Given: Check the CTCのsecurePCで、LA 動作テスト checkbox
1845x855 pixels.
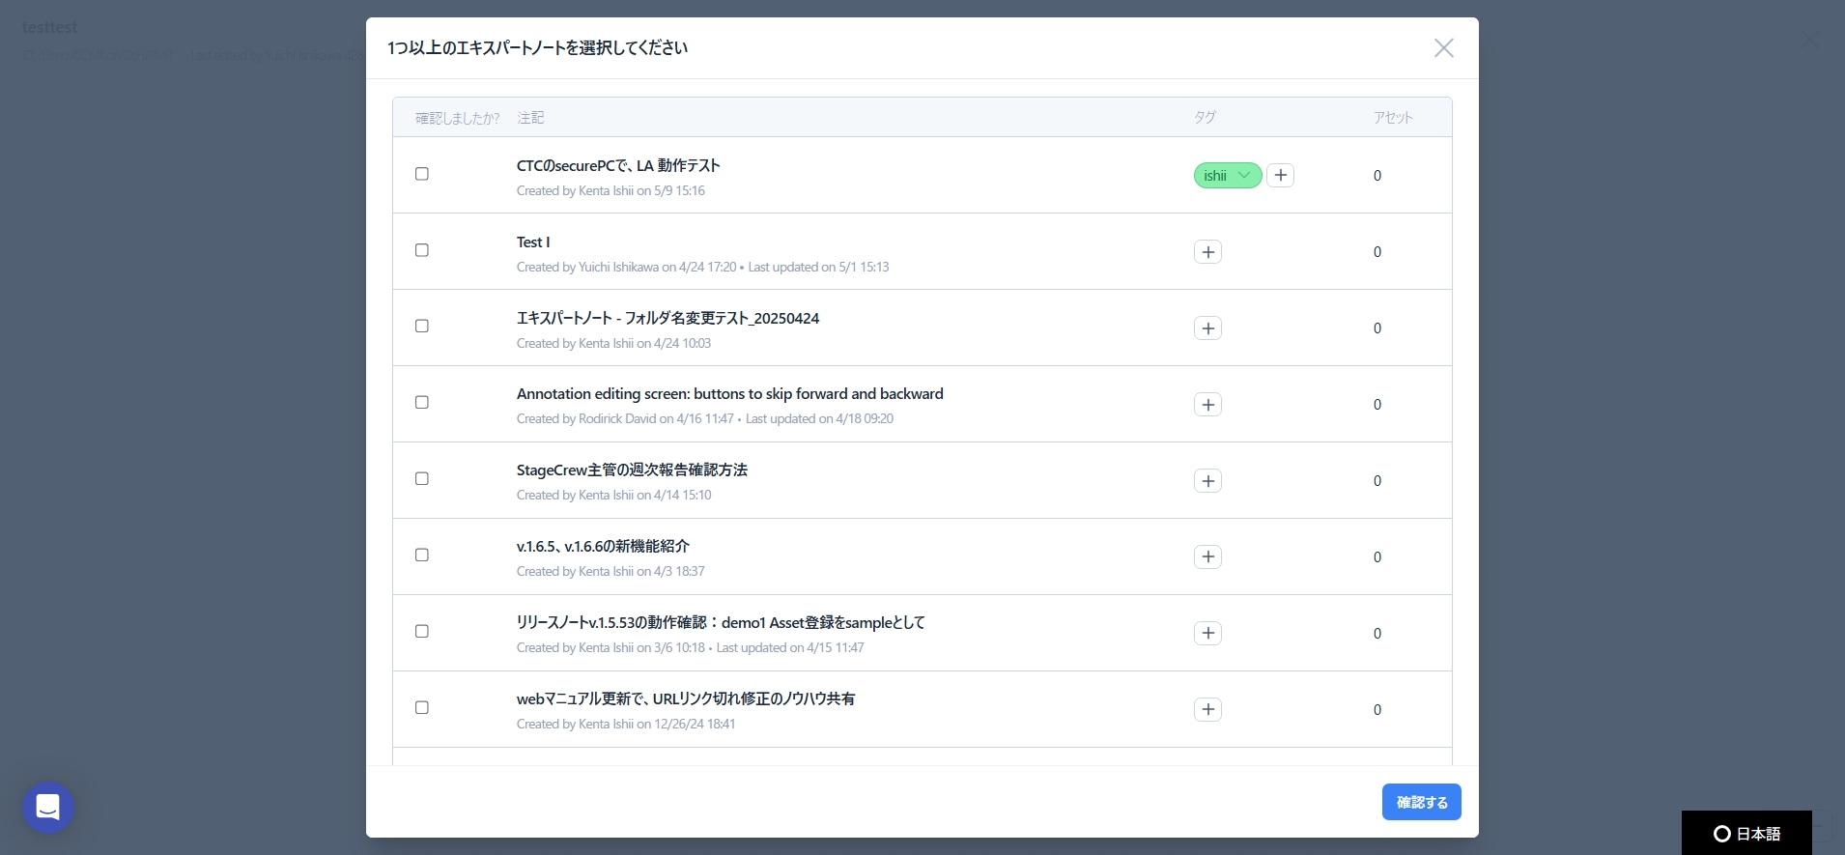Looking at the screenshot, I should [422, 174].
